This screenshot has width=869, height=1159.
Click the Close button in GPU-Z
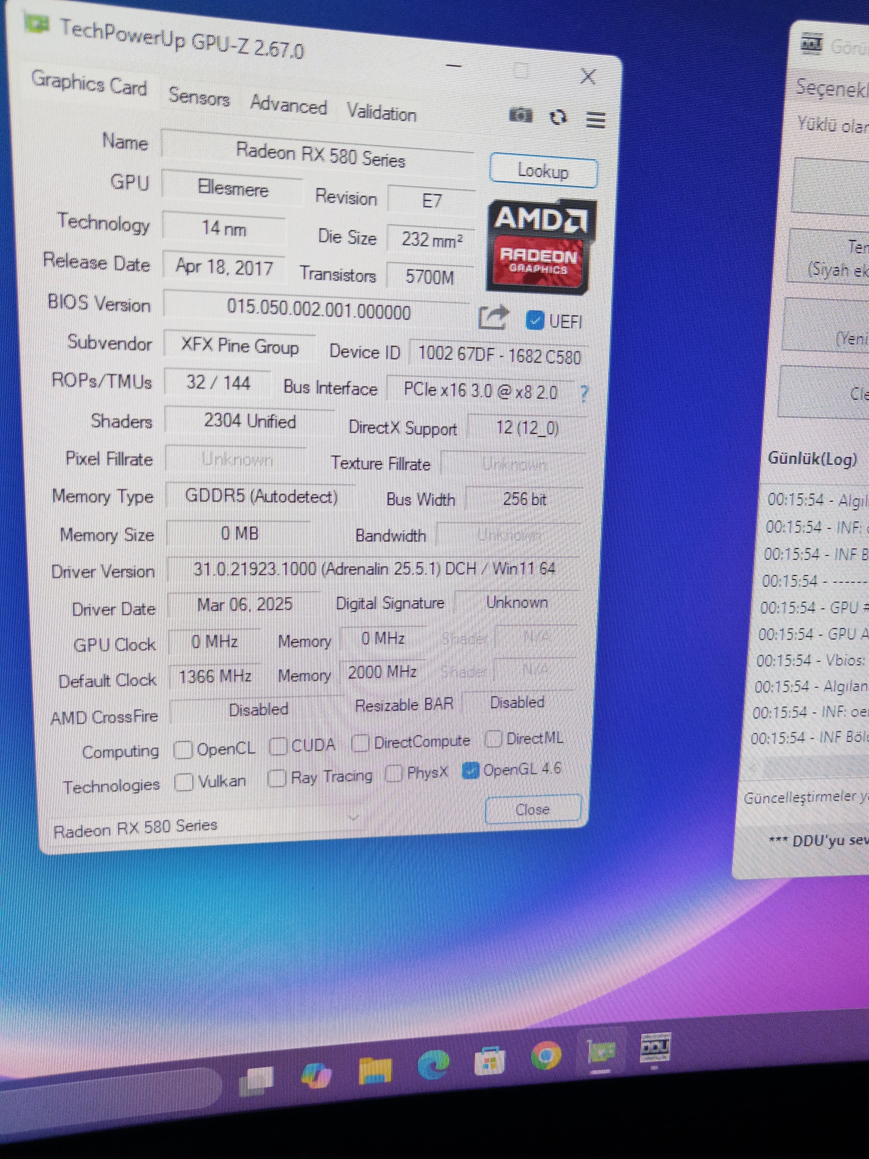pyautogui.click(x=533, y=810)
